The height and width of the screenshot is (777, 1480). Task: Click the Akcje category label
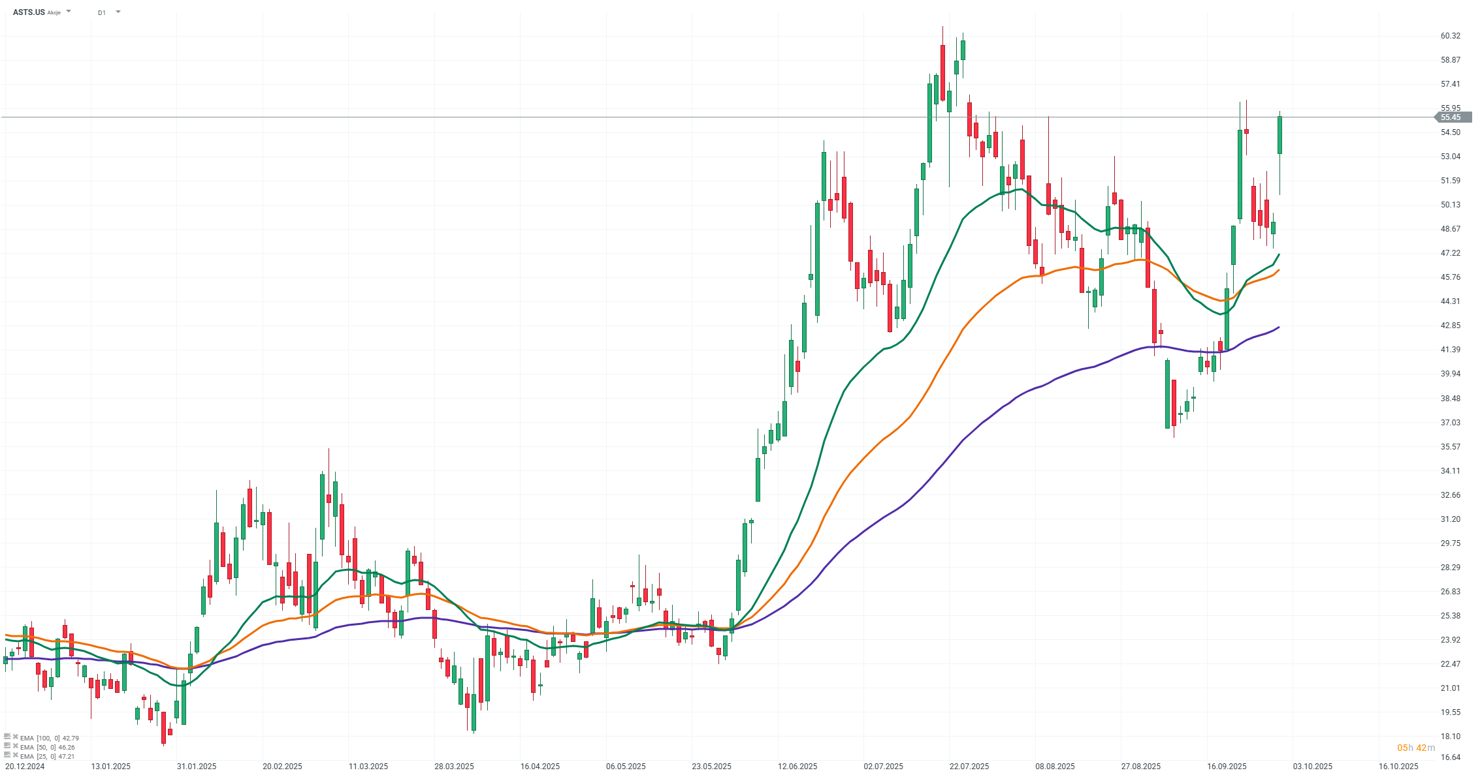(54, 13)
